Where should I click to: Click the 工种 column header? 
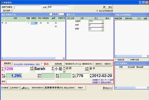click(82, 18)
